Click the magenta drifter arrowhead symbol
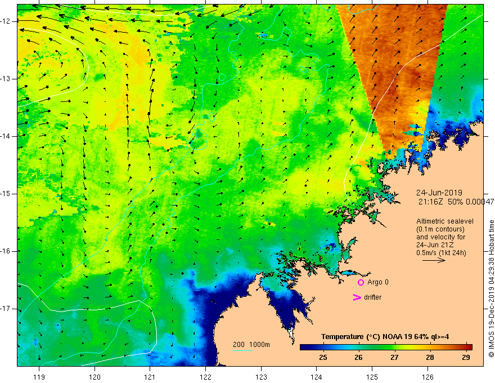This screenshot has height=383, width=495. (x=357, y=297)
